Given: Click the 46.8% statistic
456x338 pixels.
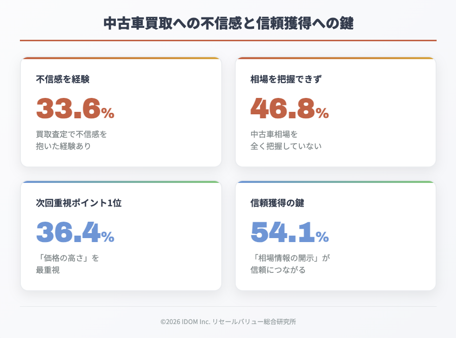Looking at the screenshot, I should (x=289, y=108).
